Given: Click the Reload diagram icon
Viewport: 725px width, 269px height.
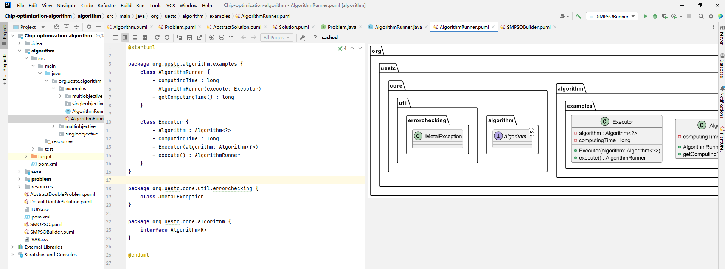Looking at the screenshot, I should point(157,37).
